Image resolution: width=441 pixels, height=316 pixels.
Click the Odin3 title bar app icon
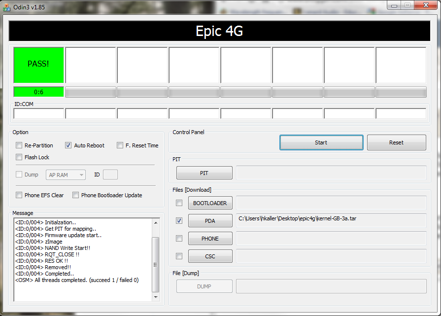pos(6,7)
